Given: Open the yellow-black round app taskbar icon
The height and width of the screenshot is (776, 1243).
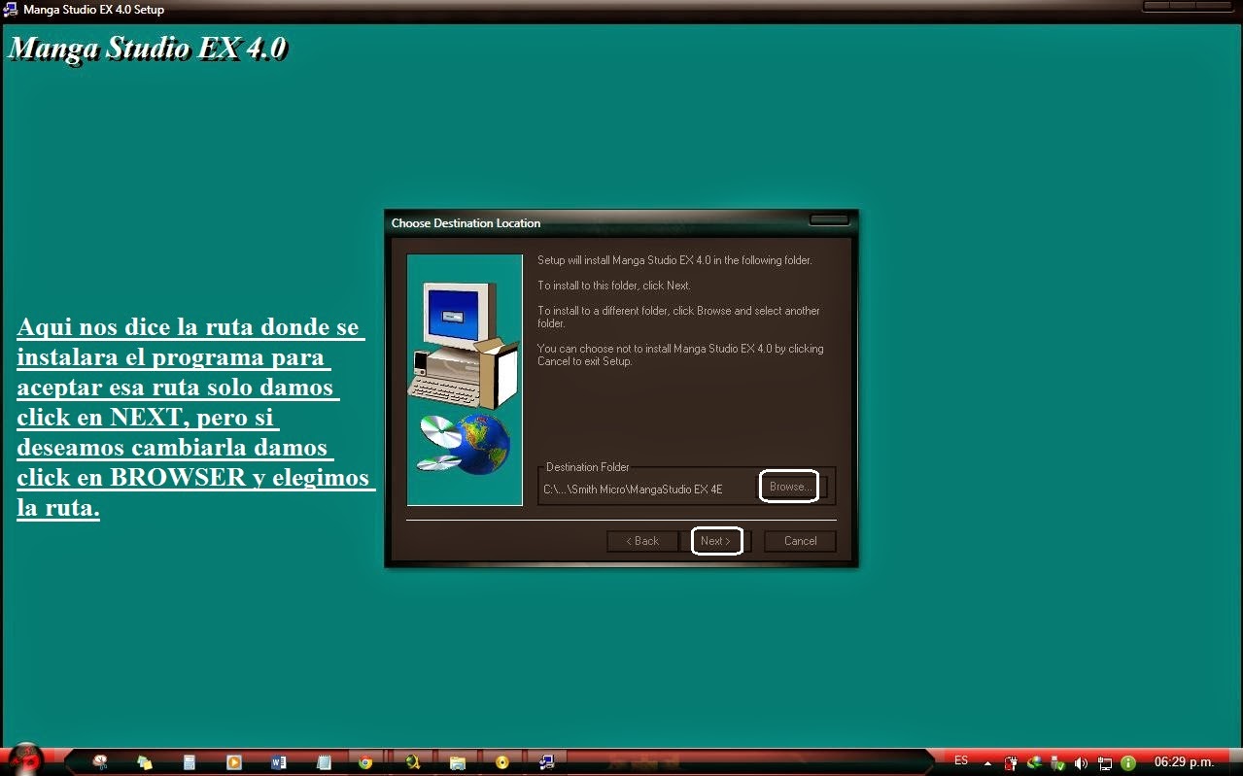Looking at the screenshot, I should [x=413, y=762].
